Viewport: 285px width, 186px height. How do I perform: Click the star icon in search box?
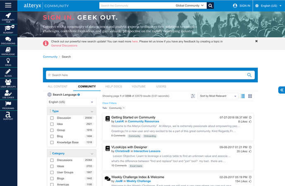[x=49, y=75]
